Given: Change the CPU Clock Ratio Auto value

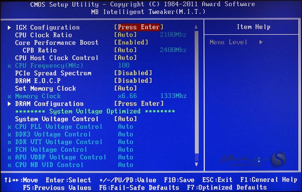Looking at the screenshot, I should (x=125, y=35).
